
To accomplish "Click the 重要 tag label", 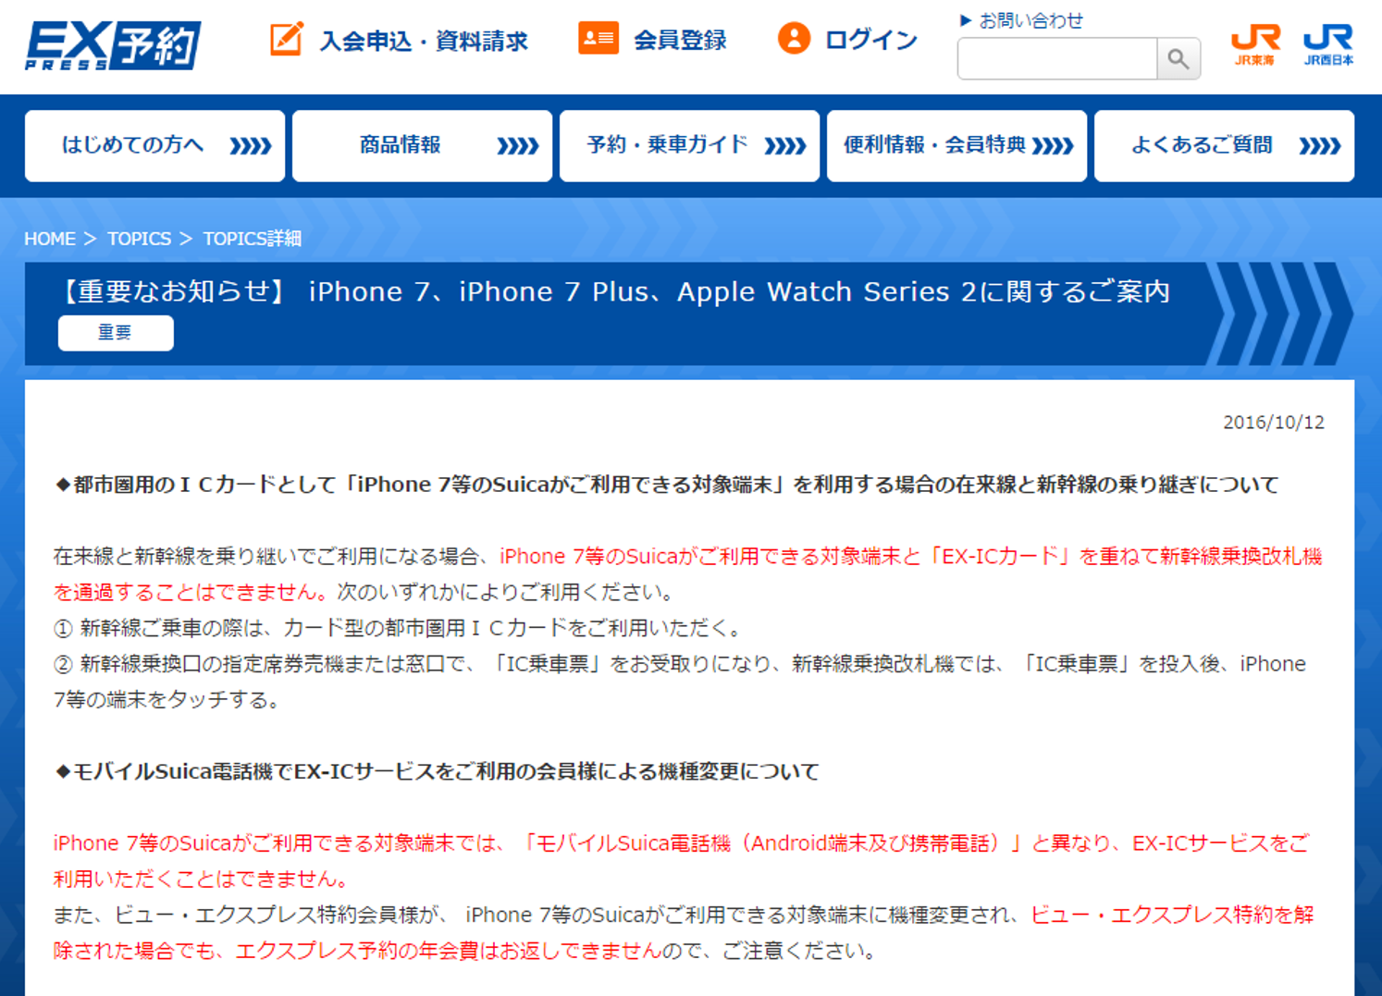I will 116,333.
